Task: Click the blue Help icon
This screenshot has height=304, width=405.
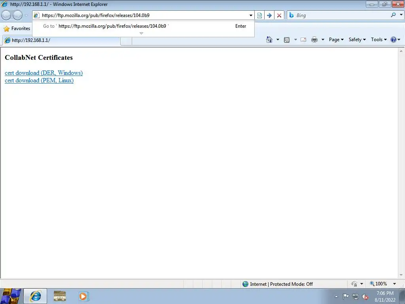Action: (x=394, y=40)
